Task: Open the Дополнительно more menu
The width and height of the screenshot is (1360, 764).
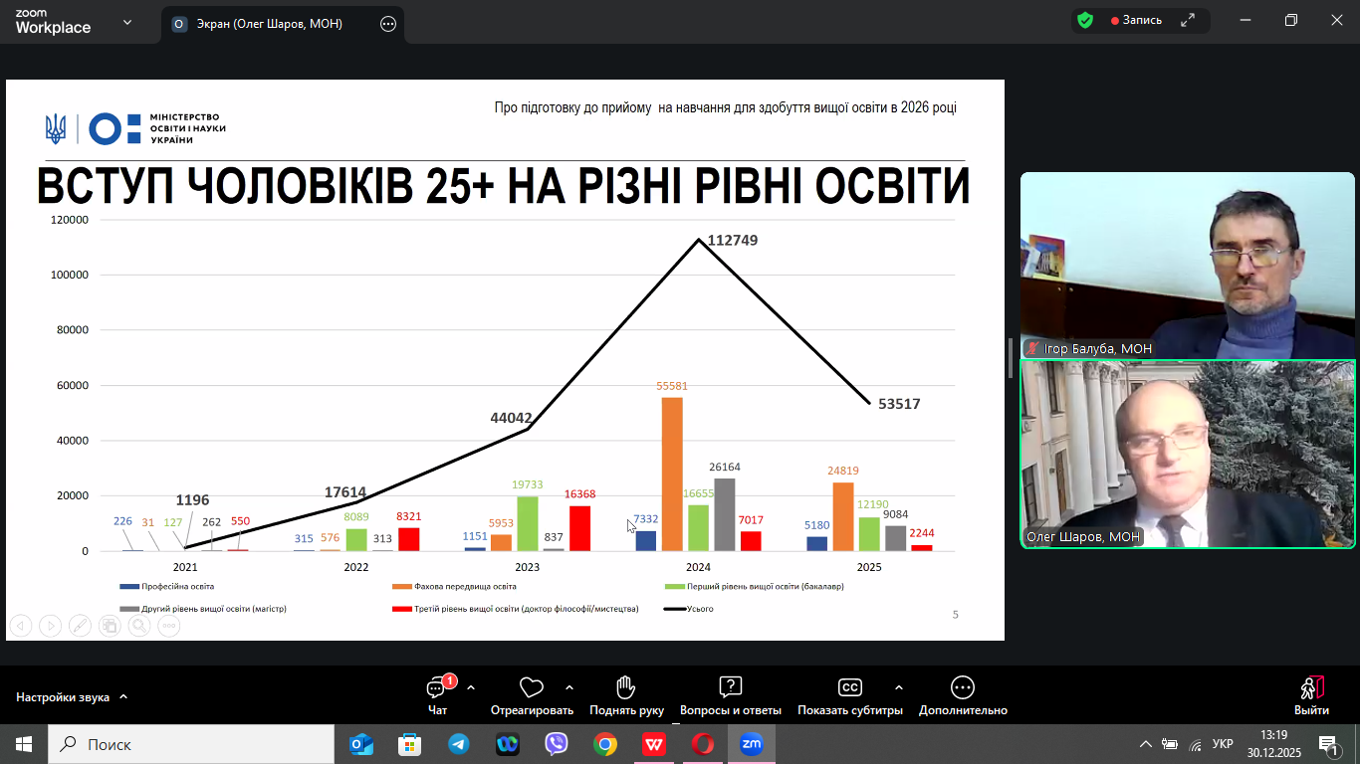Action: 963,696
